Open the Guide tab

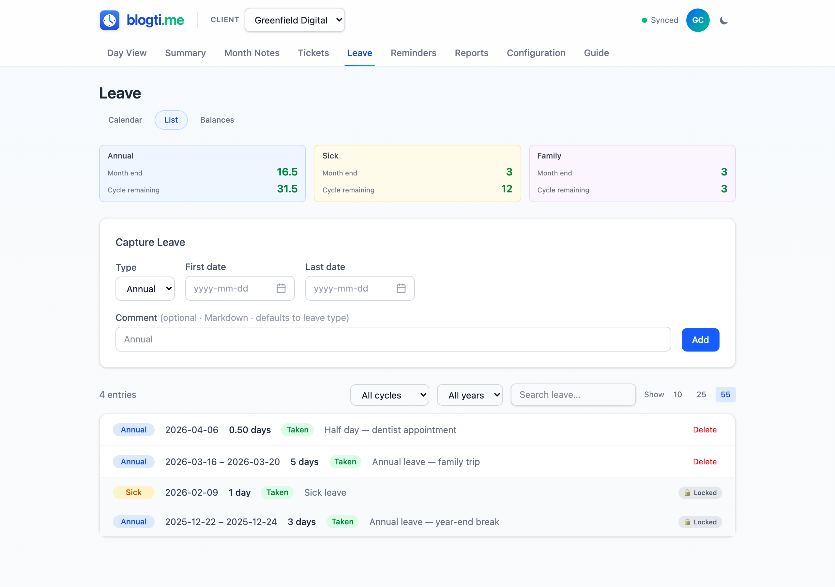(597, 53)
